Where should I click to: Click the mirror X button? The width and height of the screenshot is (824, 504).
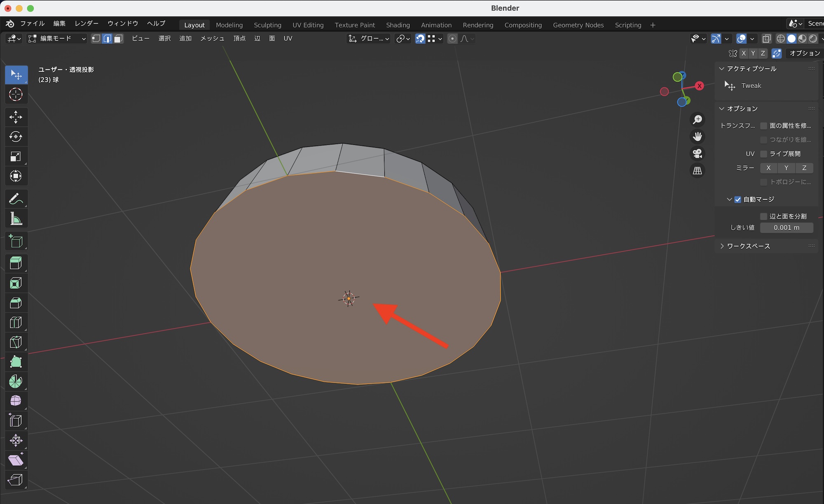pos(768,168)
